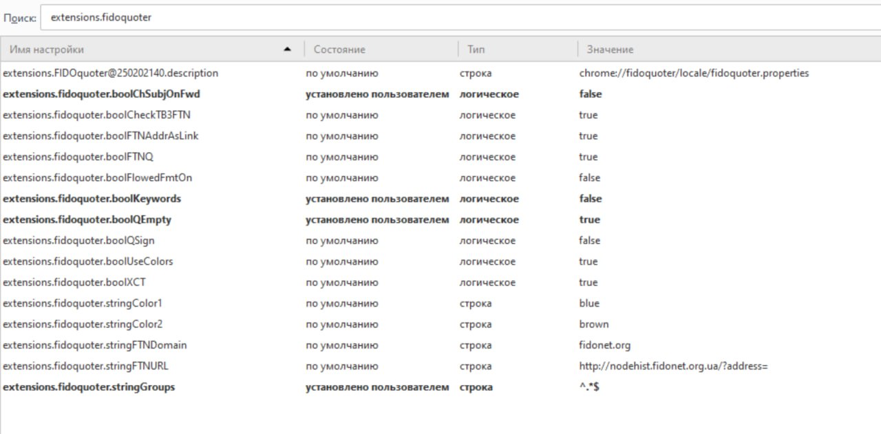Select the extensions.fidoquoter.boolFlowedFmtOn preference
The width and height of the screenshot is (881, 434).
[x=97, y=178]
